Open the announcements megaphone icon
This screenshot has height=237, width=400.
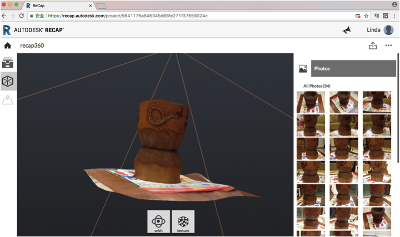[x=347, y=30]
